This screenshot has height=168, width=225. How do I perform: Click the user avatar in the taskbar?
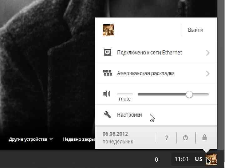pyautogui.click(x=212, y=159)
